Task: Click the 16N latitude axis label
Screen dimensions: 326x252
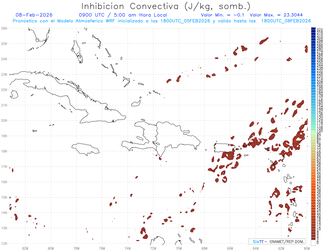Action: click(x=4, y=182)
